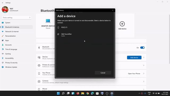170x96 pixels.
Task: Click the battery icon in system tray
Action: pyautogui.click(x=159, y=93)
